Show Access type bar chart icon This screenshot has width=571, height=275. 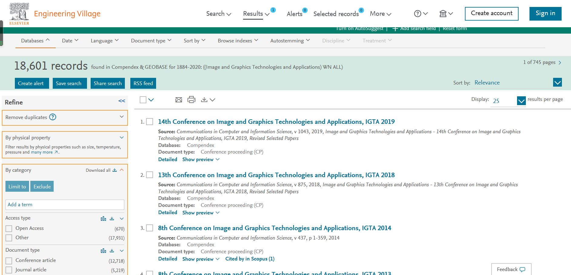coord(103,218)
